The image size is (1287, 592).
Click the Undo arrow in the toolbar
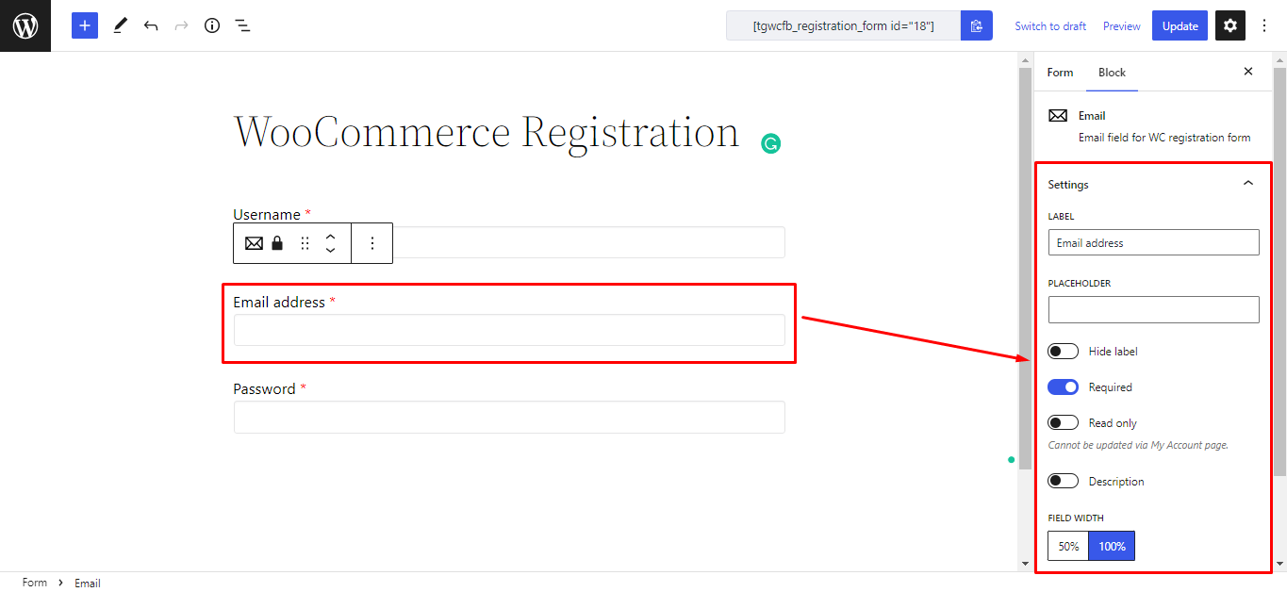151,25
